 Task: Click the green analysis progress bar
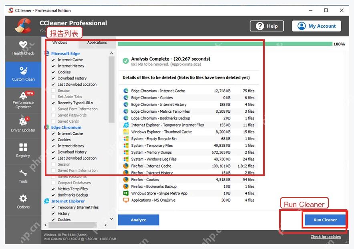[225, 44]
